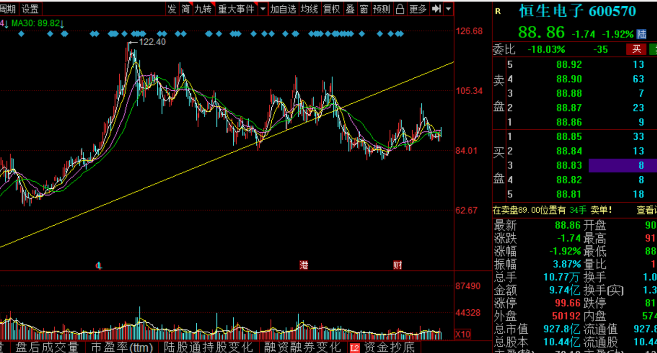Click the lock icon in chart toolbar
This screenshot has height=353, width=657.
point(400,9)
